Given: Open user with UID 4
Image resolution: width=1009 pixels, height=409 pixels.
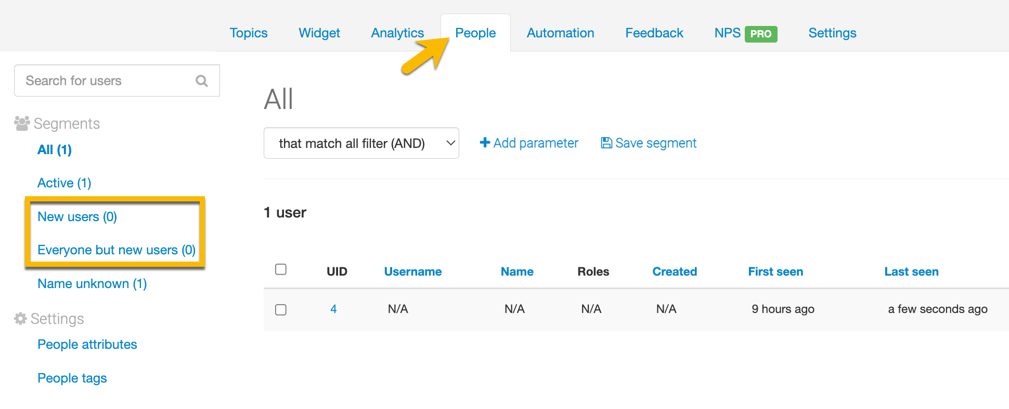Looking at the screenshot, I should pos(333,309).
